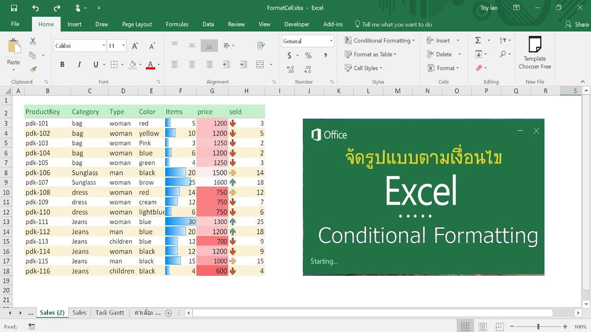Click the Cut scissors icon
This screenshot has height=332, width=591.
33,41
